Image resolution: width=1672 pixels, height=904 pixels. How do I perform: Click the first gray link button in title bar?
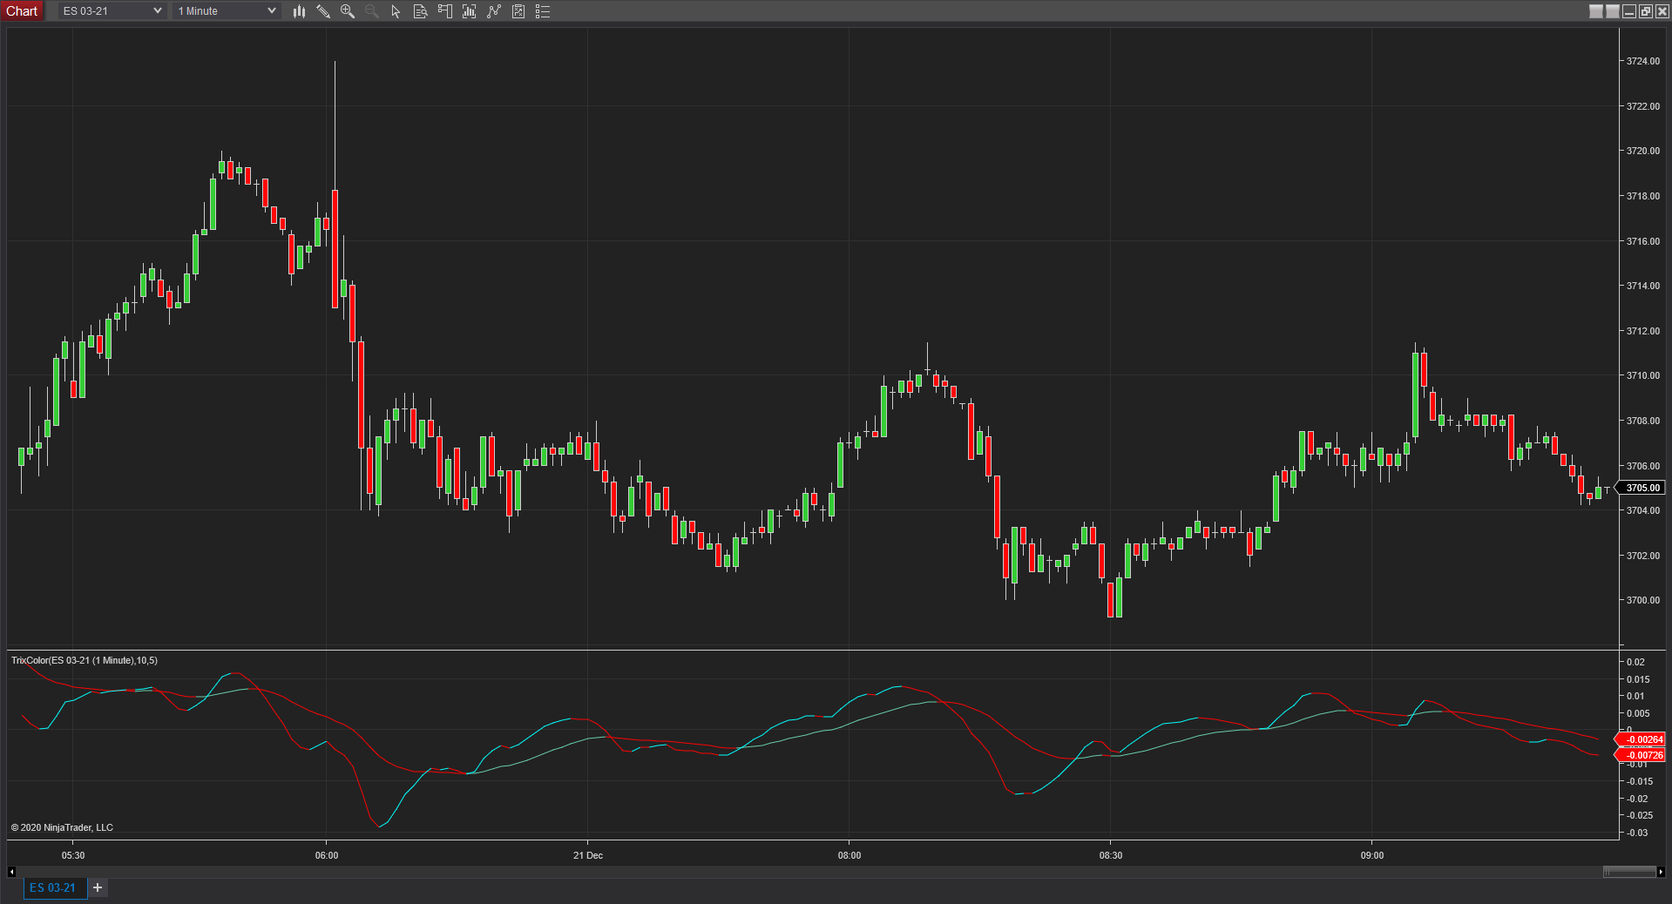(x=1596, y=11)
